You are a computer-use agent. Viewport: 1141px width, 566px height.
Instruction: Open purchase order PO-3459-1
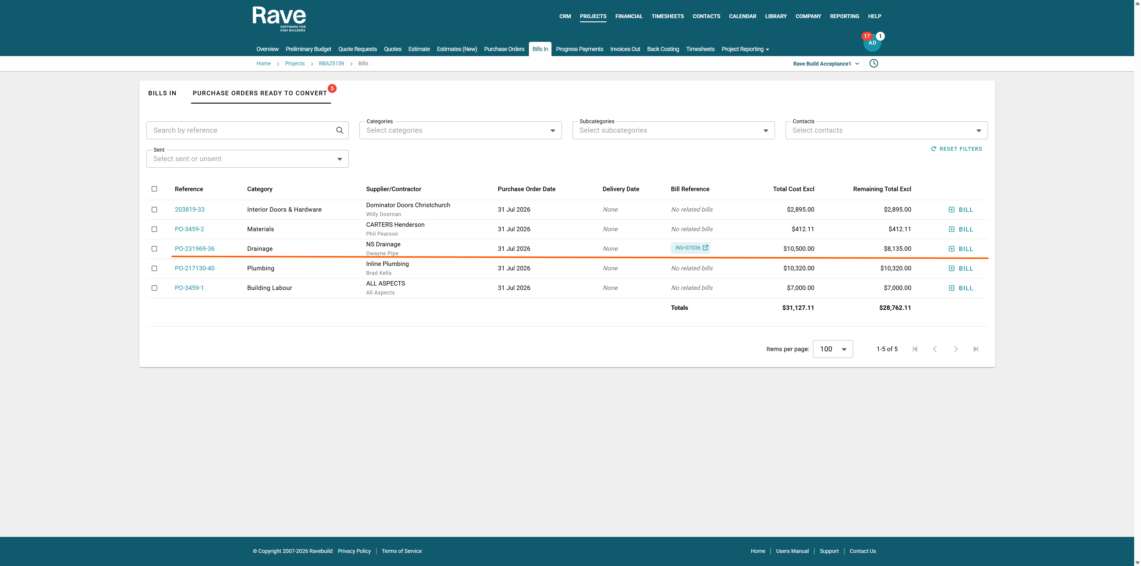(189, 288)
